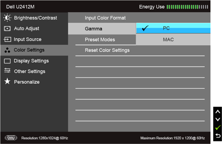This screenshot has height=144, width=222.
Task: Open the Brightness/Contrast menu
Action: coord(34,18)
